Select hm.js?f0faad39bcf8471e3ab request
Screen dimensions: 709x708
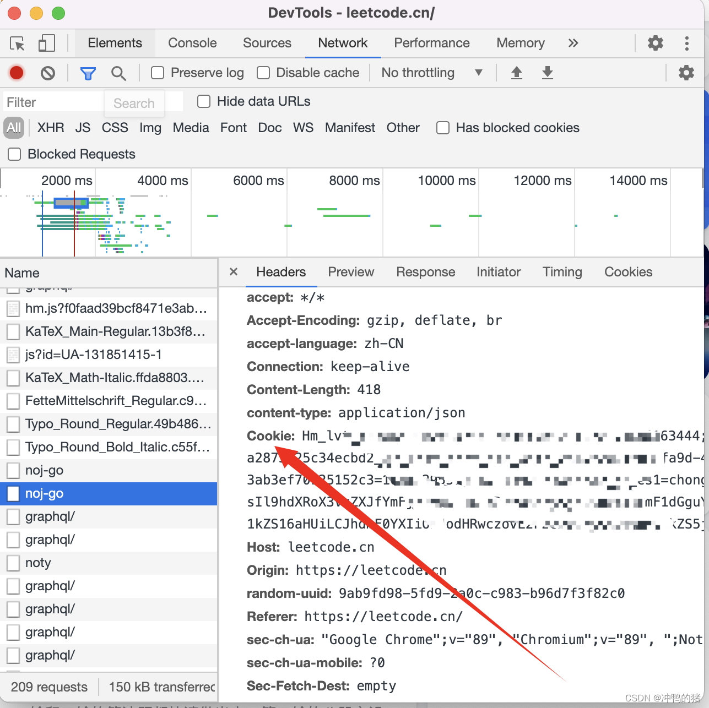point(109,308)
